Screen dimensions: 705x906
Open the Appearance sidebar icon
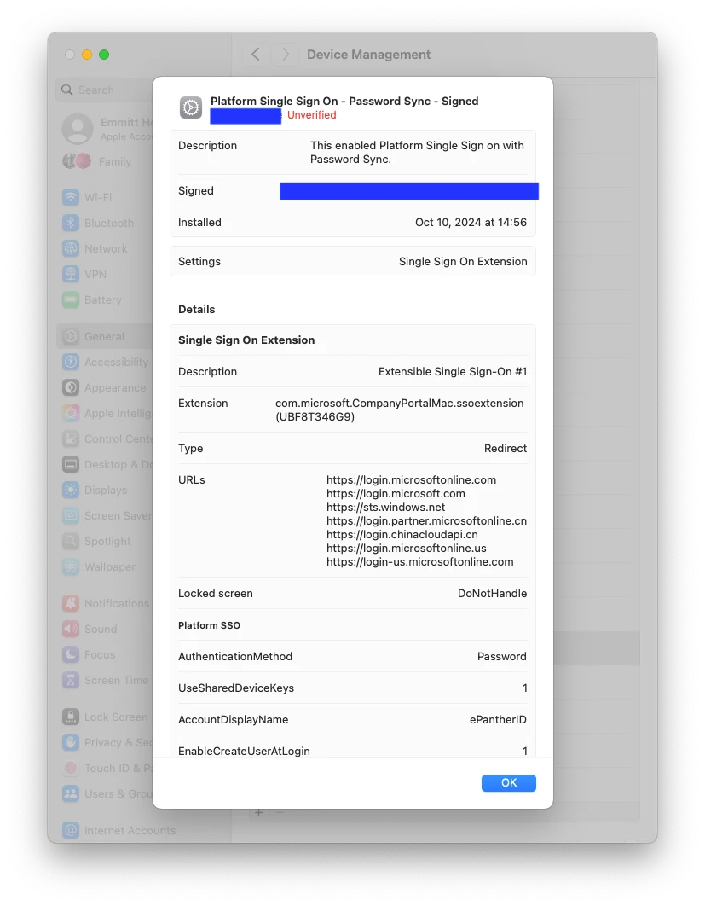(x=71, y=387)
